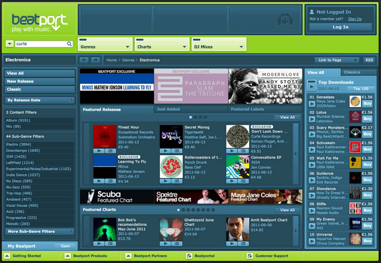This screenshot has height=263, width=381.
Task: Switch to the Classics tab in the right panel
Action: [358, 72]
